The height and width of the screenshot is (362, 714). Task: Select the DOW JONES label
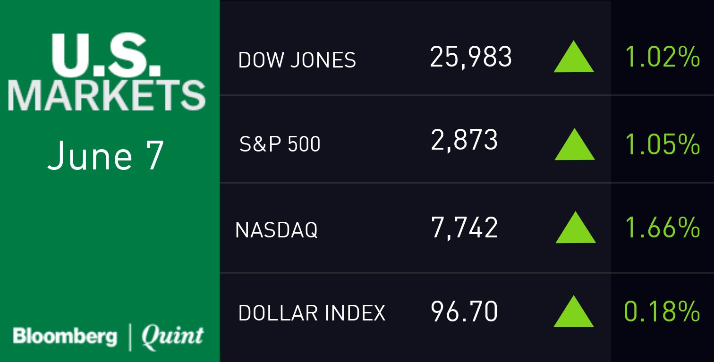pyautogui.click(x=297, y=60)
